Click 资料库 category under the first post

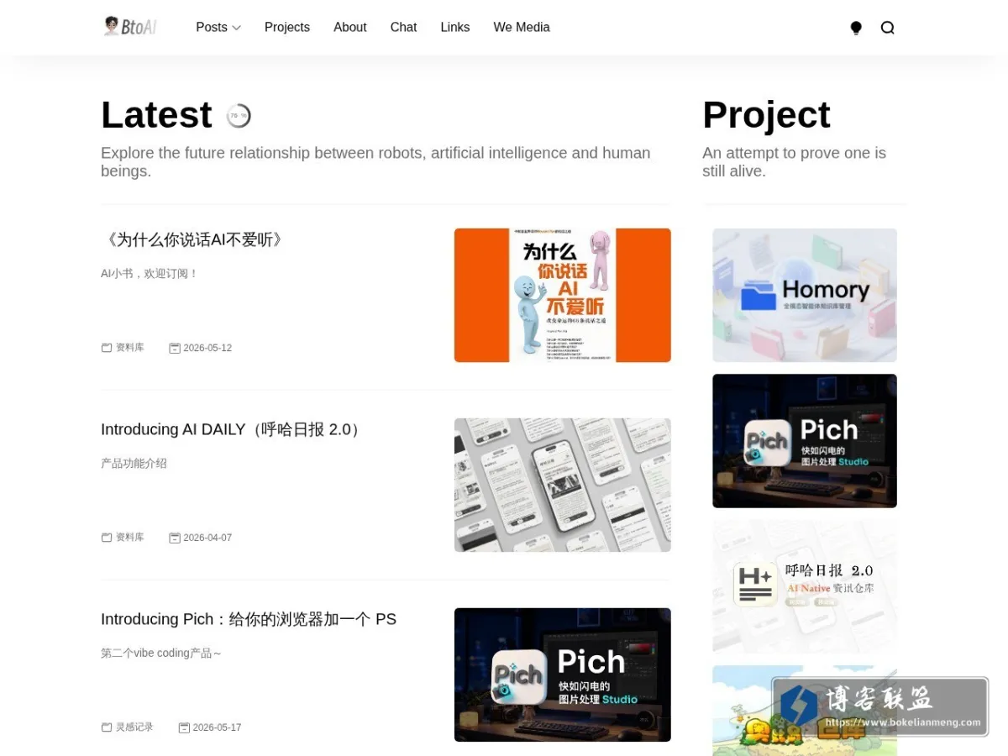[130, 348]
